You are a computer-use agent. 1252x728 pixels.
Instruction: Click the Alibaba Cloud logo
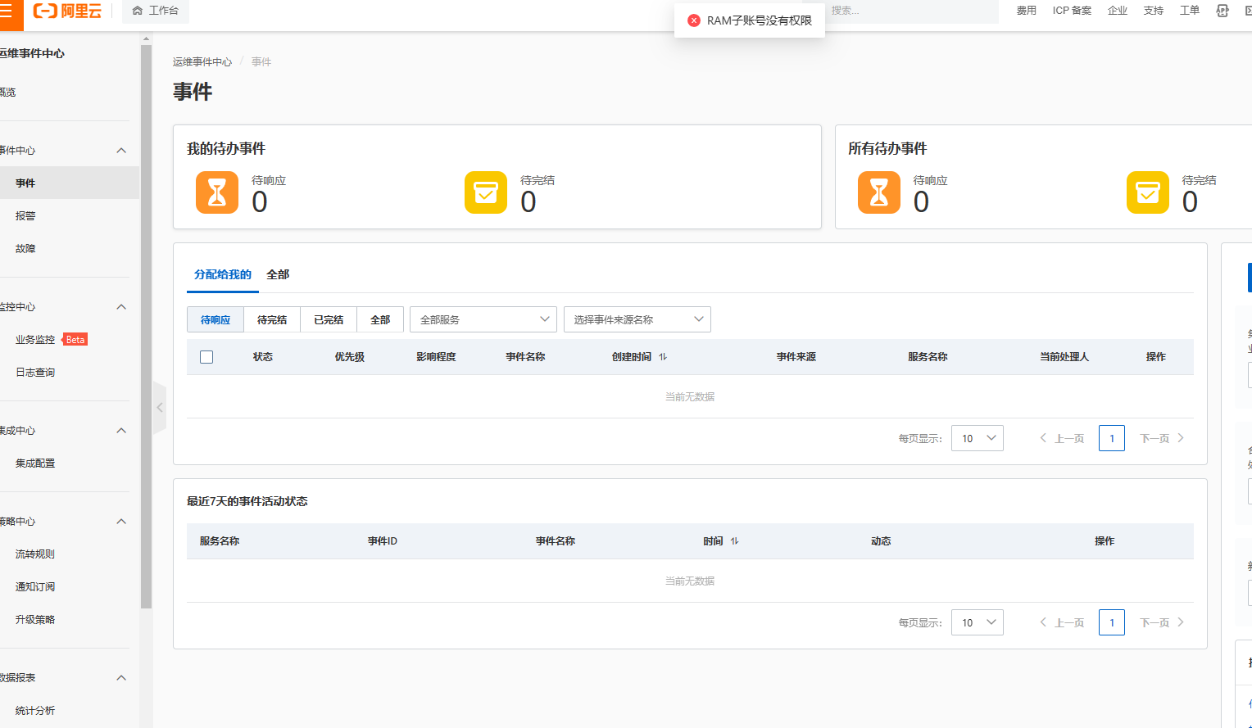coord(67,11)
